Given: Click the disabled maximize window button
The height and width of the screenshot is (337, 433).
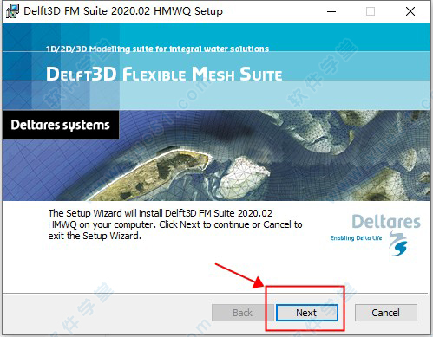Looking at the screenshot, I should tap(371, 11).
